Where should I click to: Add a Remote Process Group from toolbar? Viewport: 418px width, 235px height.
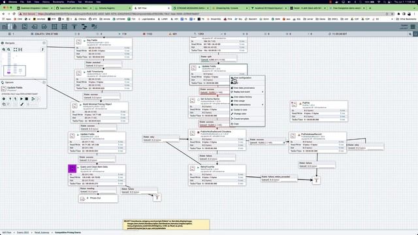[64, 27]
